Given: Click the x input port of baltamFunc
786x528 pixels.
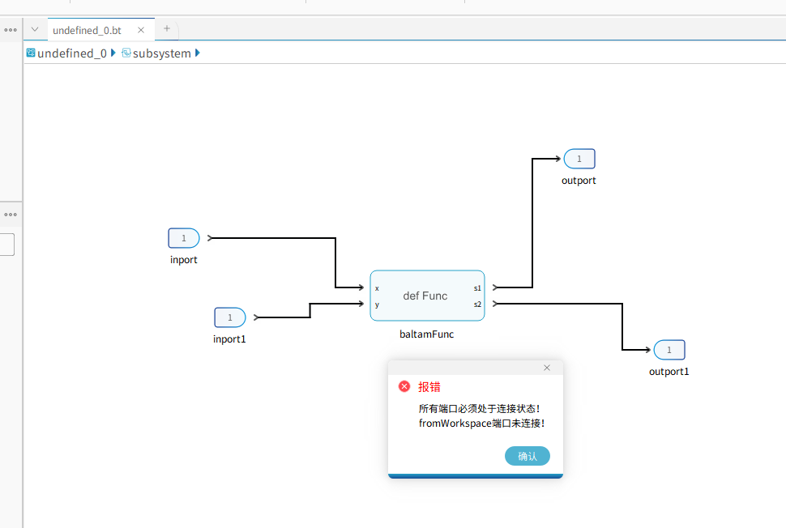Looking at the screenshot, I should (x=377, y=288).
